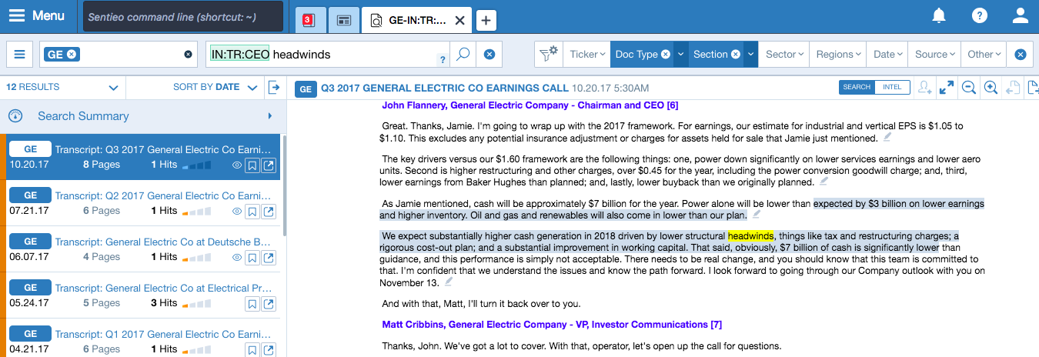Bookmark the Q2 2017 transcript result
This screenshot has width=1039, height=357.
tap(252, 212)
